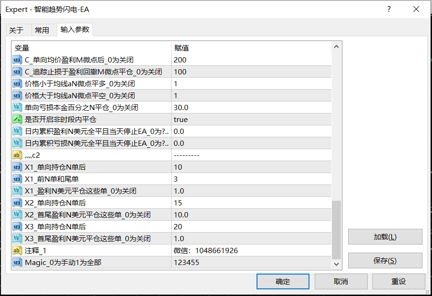Viewport: 432px width, 296px height.
Task: Click the numeric icon beside Magic_0为手动1为全部
Action: pos(18,262)
